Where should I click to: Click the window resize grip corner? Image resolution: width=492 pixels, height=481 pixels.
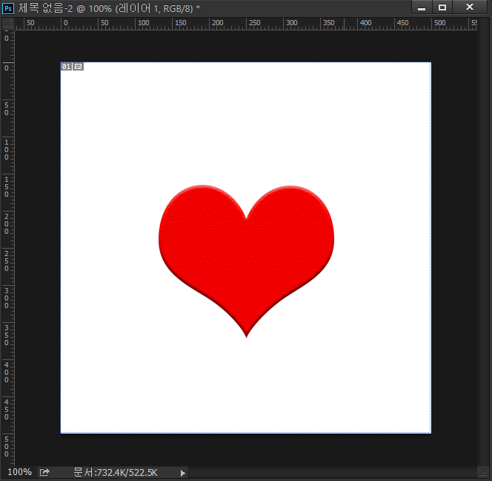[483, 472]
